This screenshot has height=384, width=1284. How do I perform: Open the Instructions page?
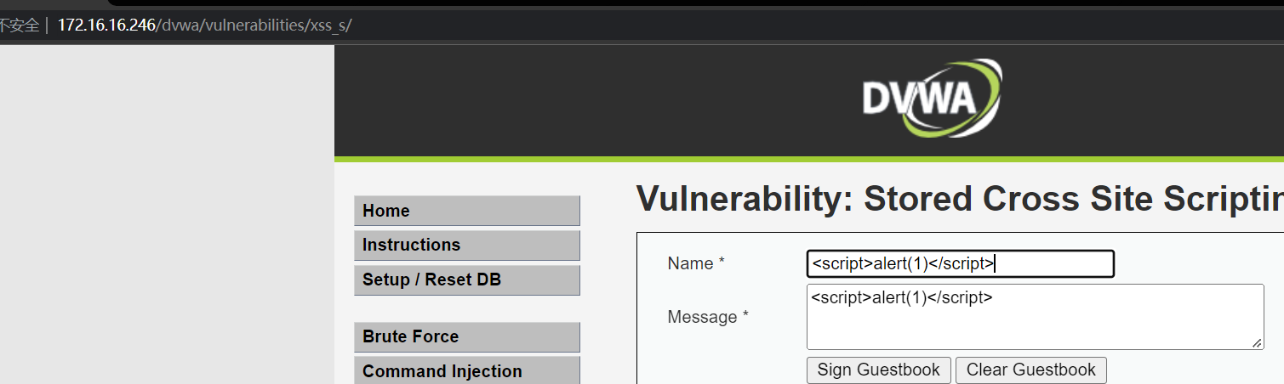click(x=466, y=245)
